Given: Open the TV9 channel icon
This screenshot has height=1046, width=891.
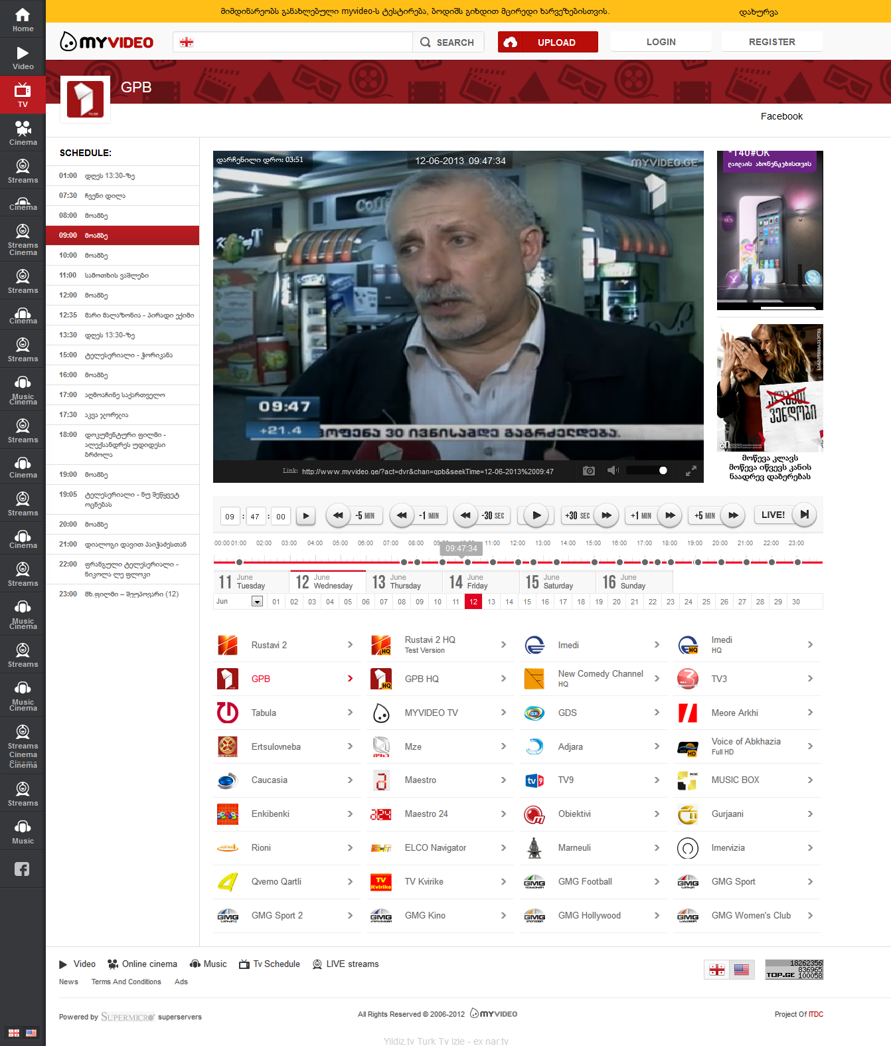Looking at the screenshot, I should click(534, 780).
